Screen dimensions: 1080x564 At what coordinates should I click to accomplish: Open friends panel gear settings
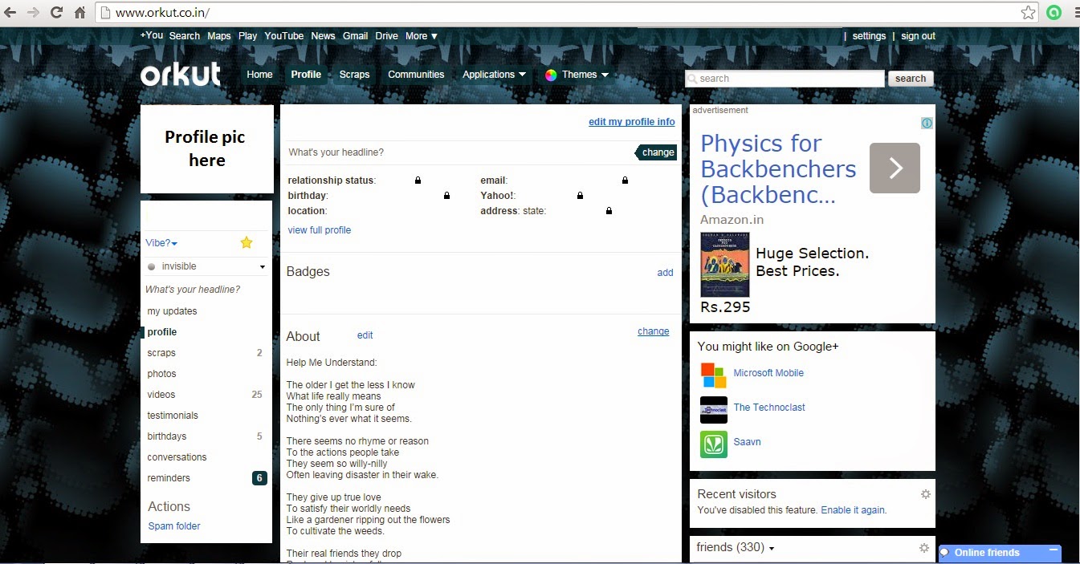924,548
